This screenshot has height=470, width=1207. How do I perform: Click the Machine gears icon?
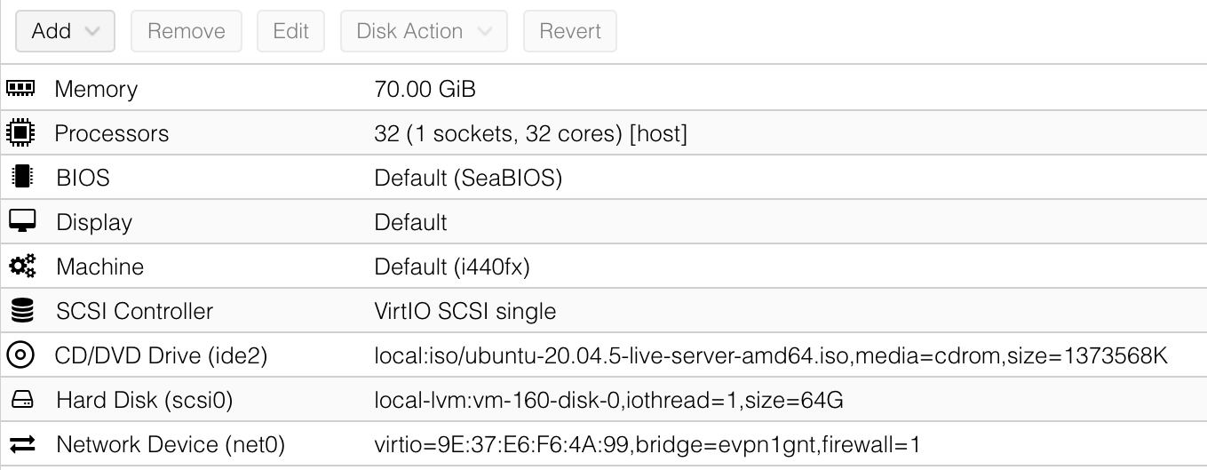pos(21,267)
